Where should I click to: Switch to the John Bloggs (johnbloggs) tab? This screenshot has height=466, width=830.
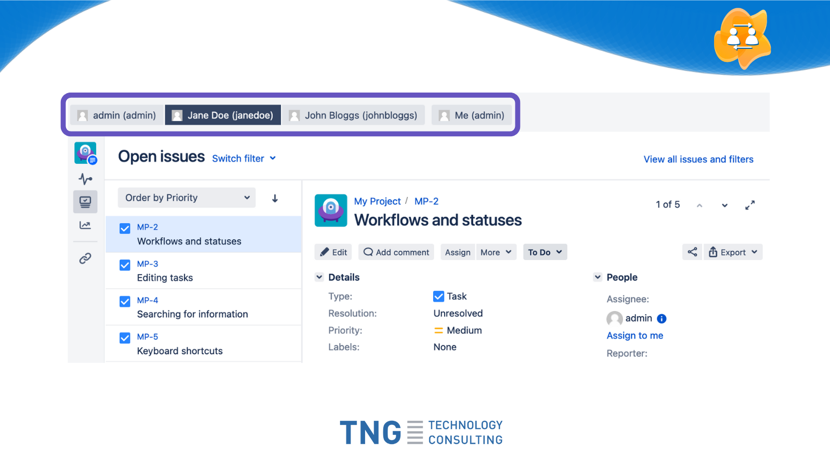(x=354, y=115)
